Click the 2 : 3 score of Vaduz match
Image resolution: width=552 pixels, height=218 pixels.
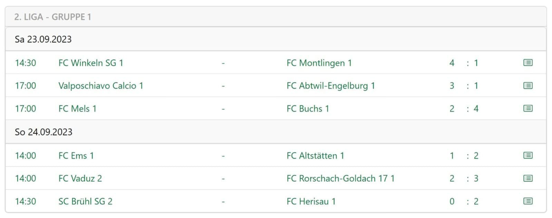coord(464,178)
